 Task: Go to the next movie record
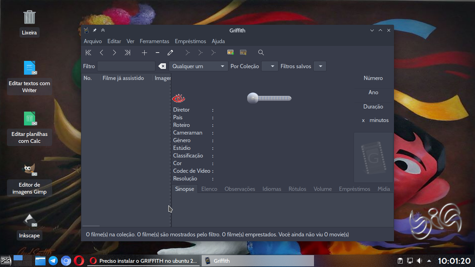[114, 53]
